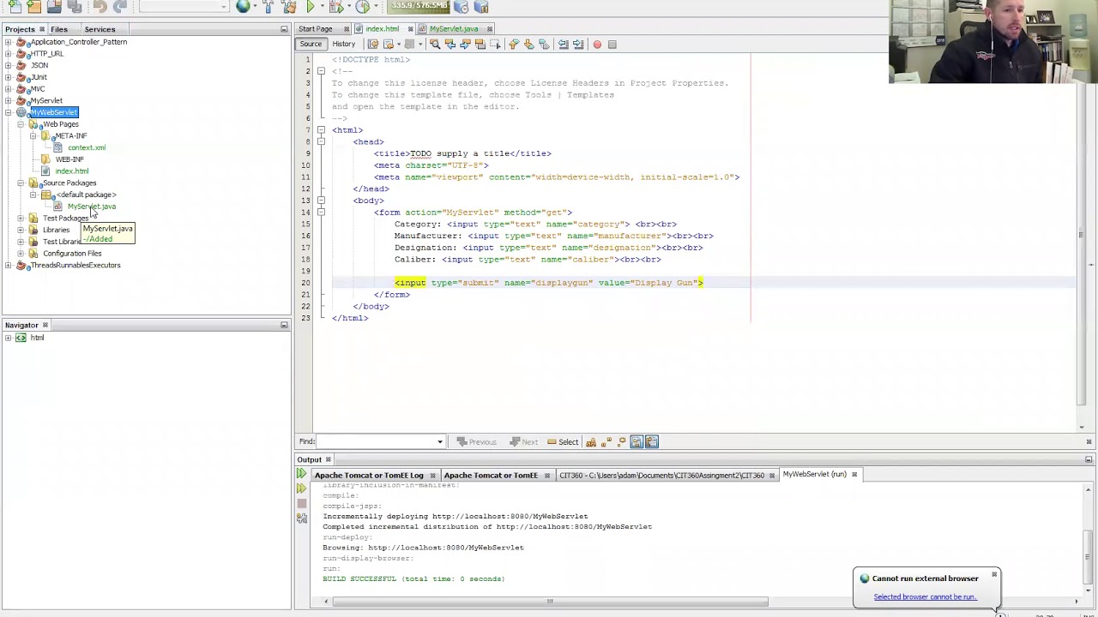Viewport: 1098px width, 617px height.
Task: Click the Clean and Build icon
Action: click(289, 7)
